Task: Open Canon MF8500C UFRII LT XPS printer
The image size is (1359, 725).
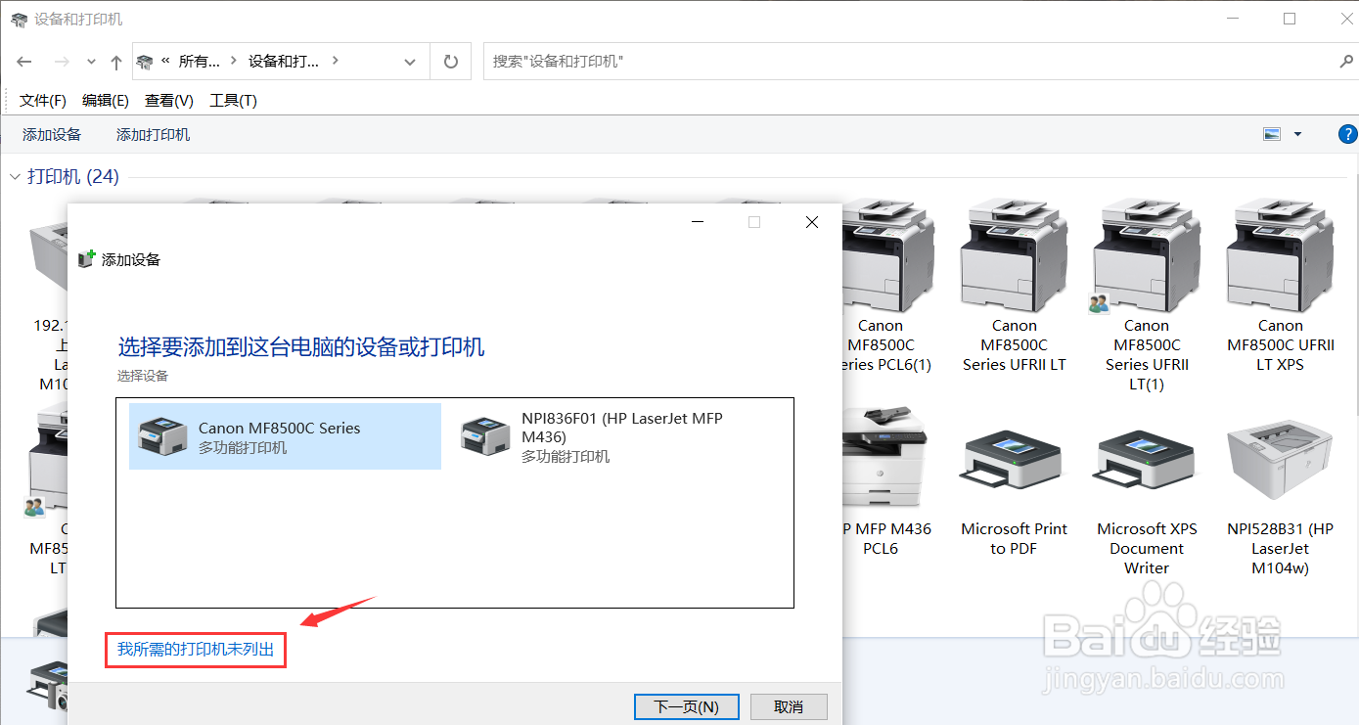Action: [x=1280, y=254]
